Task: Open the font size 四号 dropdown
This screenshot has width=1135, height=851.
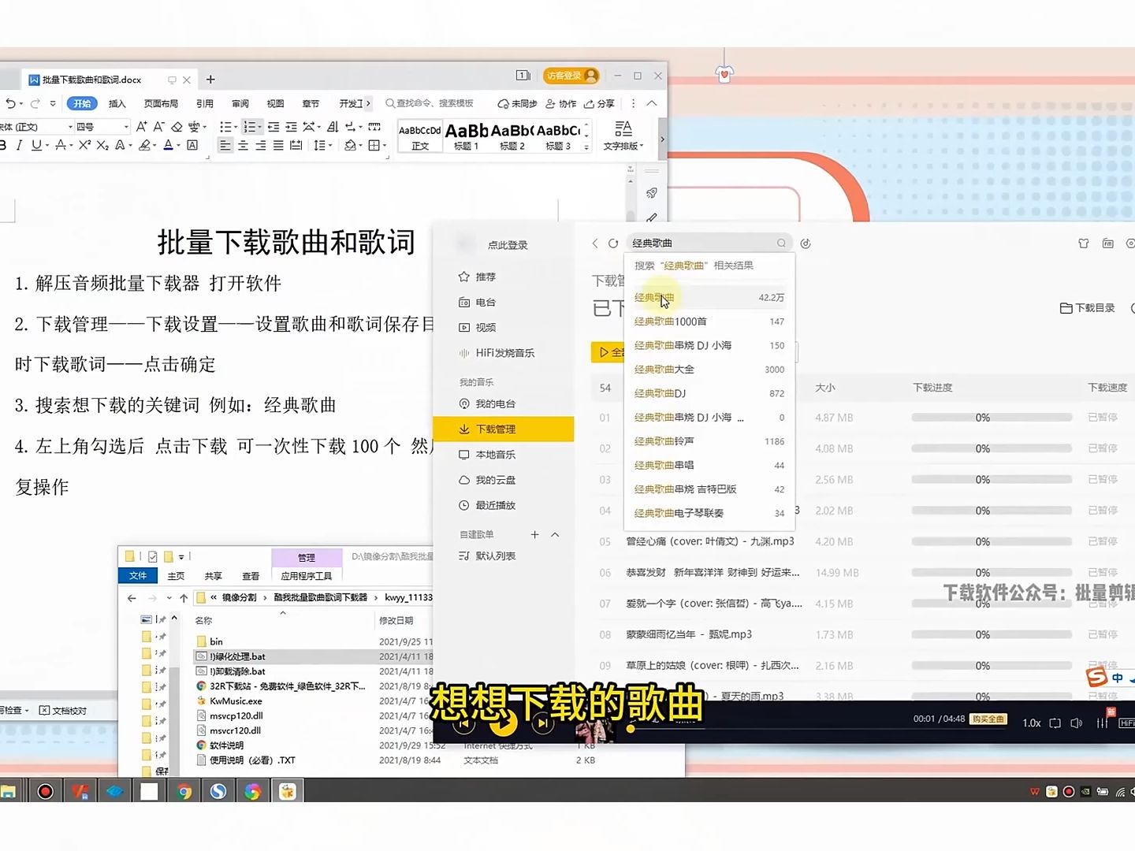Action: (x=126, y=126)
